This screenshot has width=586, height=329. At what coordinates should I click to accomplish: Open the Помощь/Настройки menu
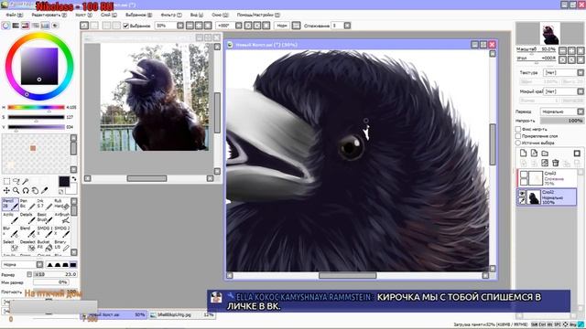click(x=258, y=15)
